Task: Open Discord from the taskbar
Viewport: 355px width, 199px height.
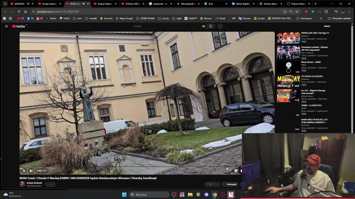Action: (x=206, y=195)
